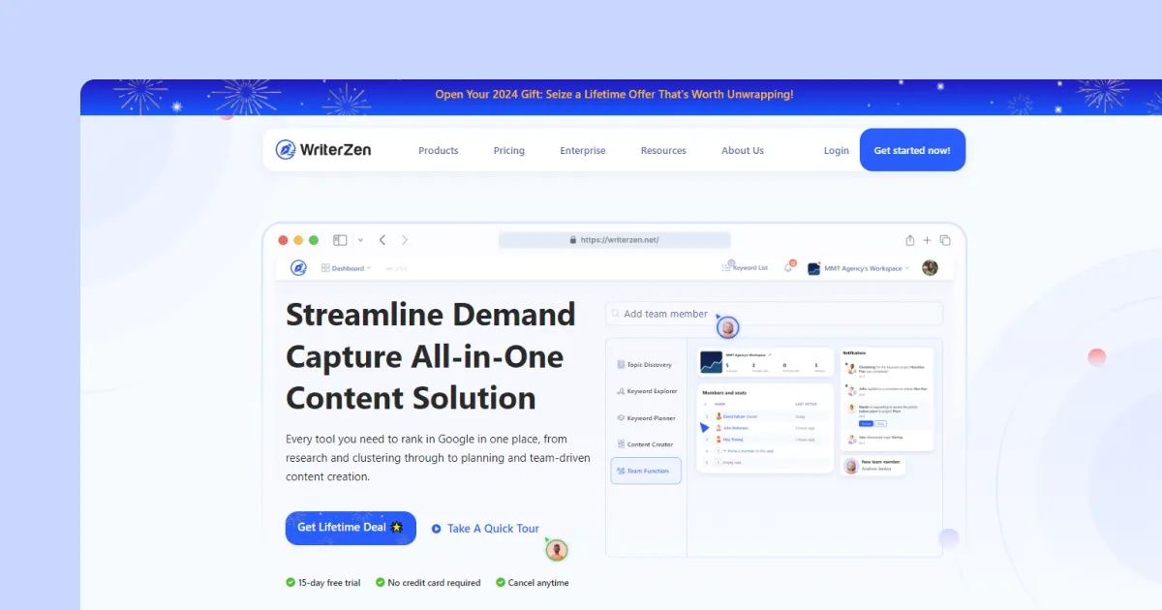The width and height of the screenshot is (1162, 610).
Task: Click the writerzen.net address bar
Action: click(x=614, y=240)
